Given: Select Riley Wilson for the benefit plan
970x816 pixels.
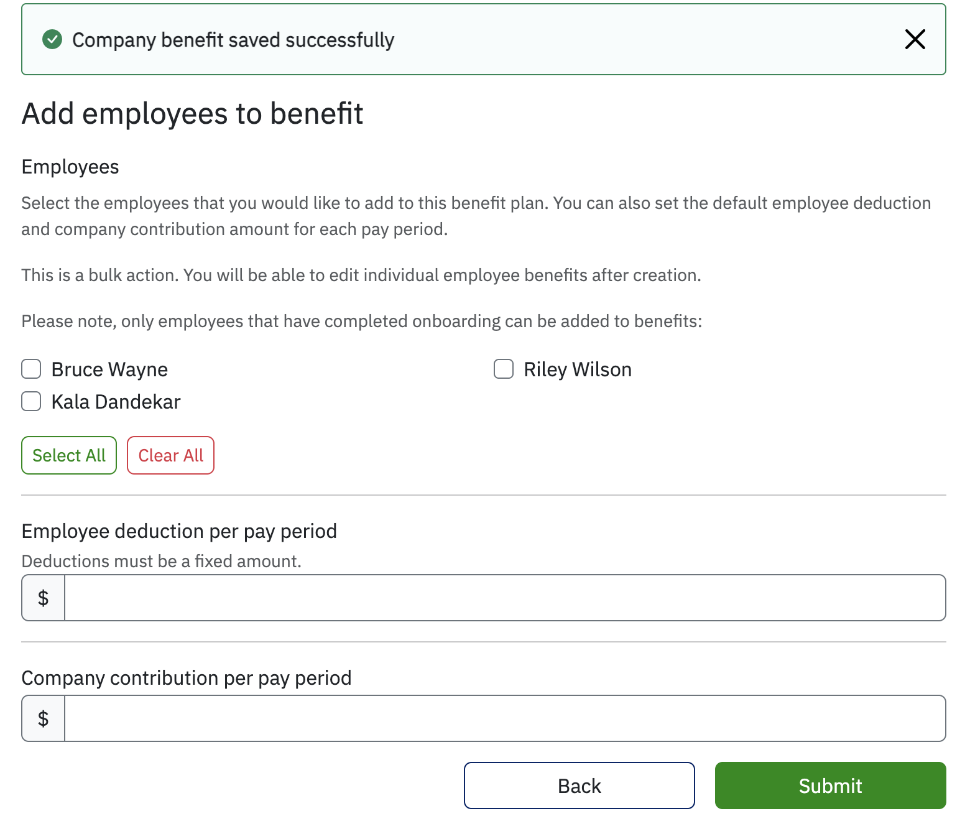Looking at the screenshot, I should (504, 369).
